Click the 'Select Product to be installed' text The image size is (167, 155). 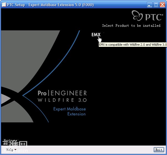pyautogui.click(x=131, y=26)
